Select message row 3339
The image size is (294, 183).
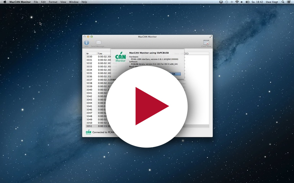click(x=147, y=87)
